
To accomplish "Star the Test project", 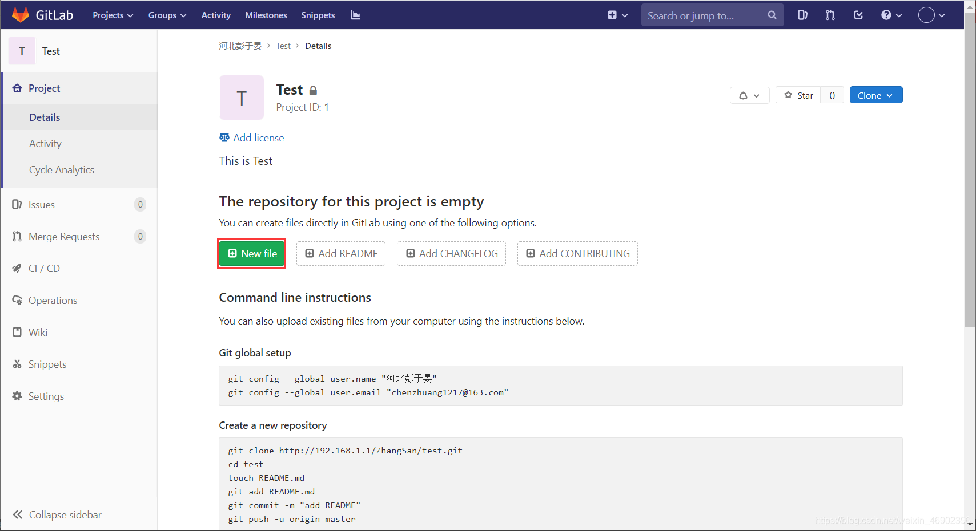I will coord(798,95).
